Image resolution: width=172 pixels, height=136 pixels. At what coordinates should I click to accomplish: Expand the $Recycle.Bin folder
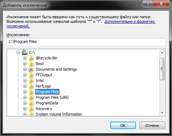(25, 58)
